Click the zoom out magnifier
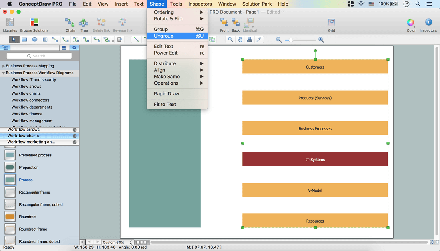Screen dimensions: 440x251 [279, 40]
